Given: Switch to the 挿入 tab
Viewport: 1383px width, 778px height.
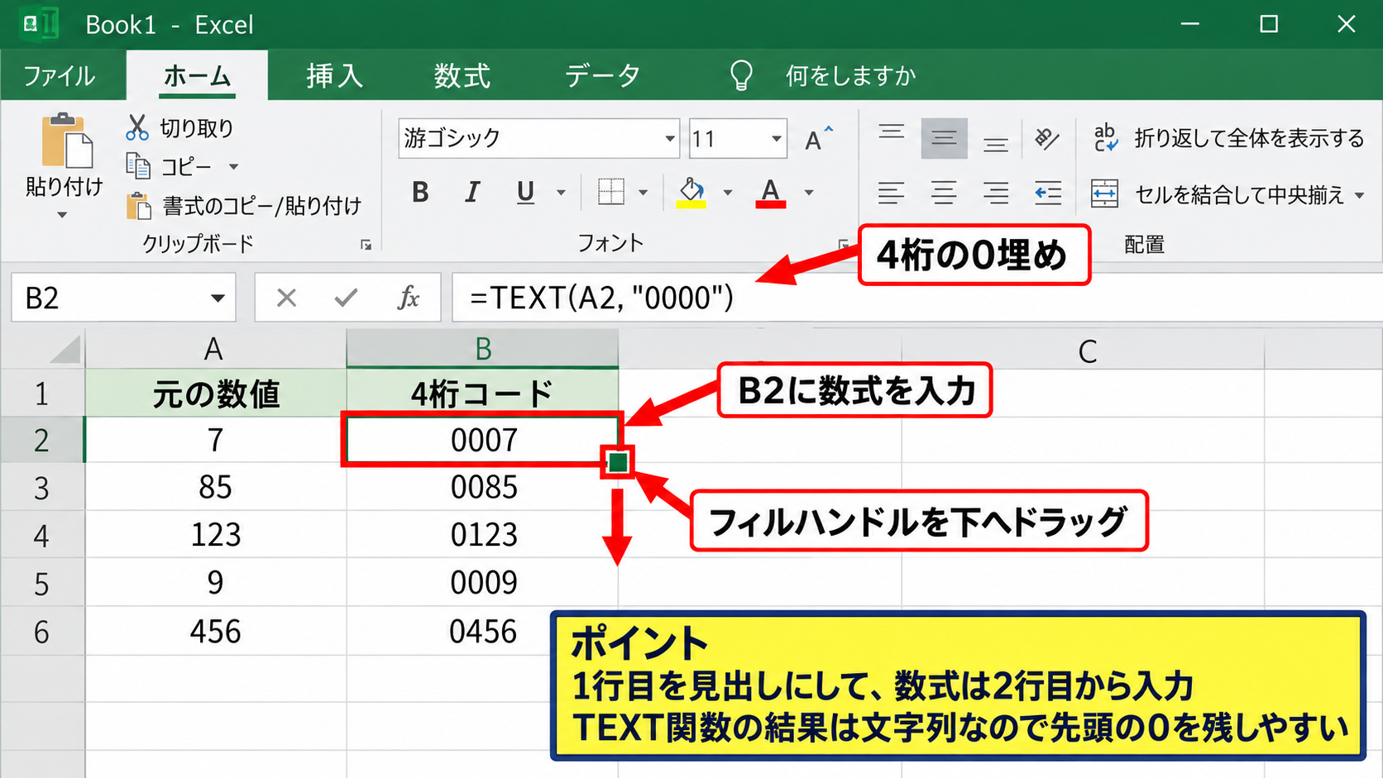Looking at the screenshot, I should pos(334,75).
